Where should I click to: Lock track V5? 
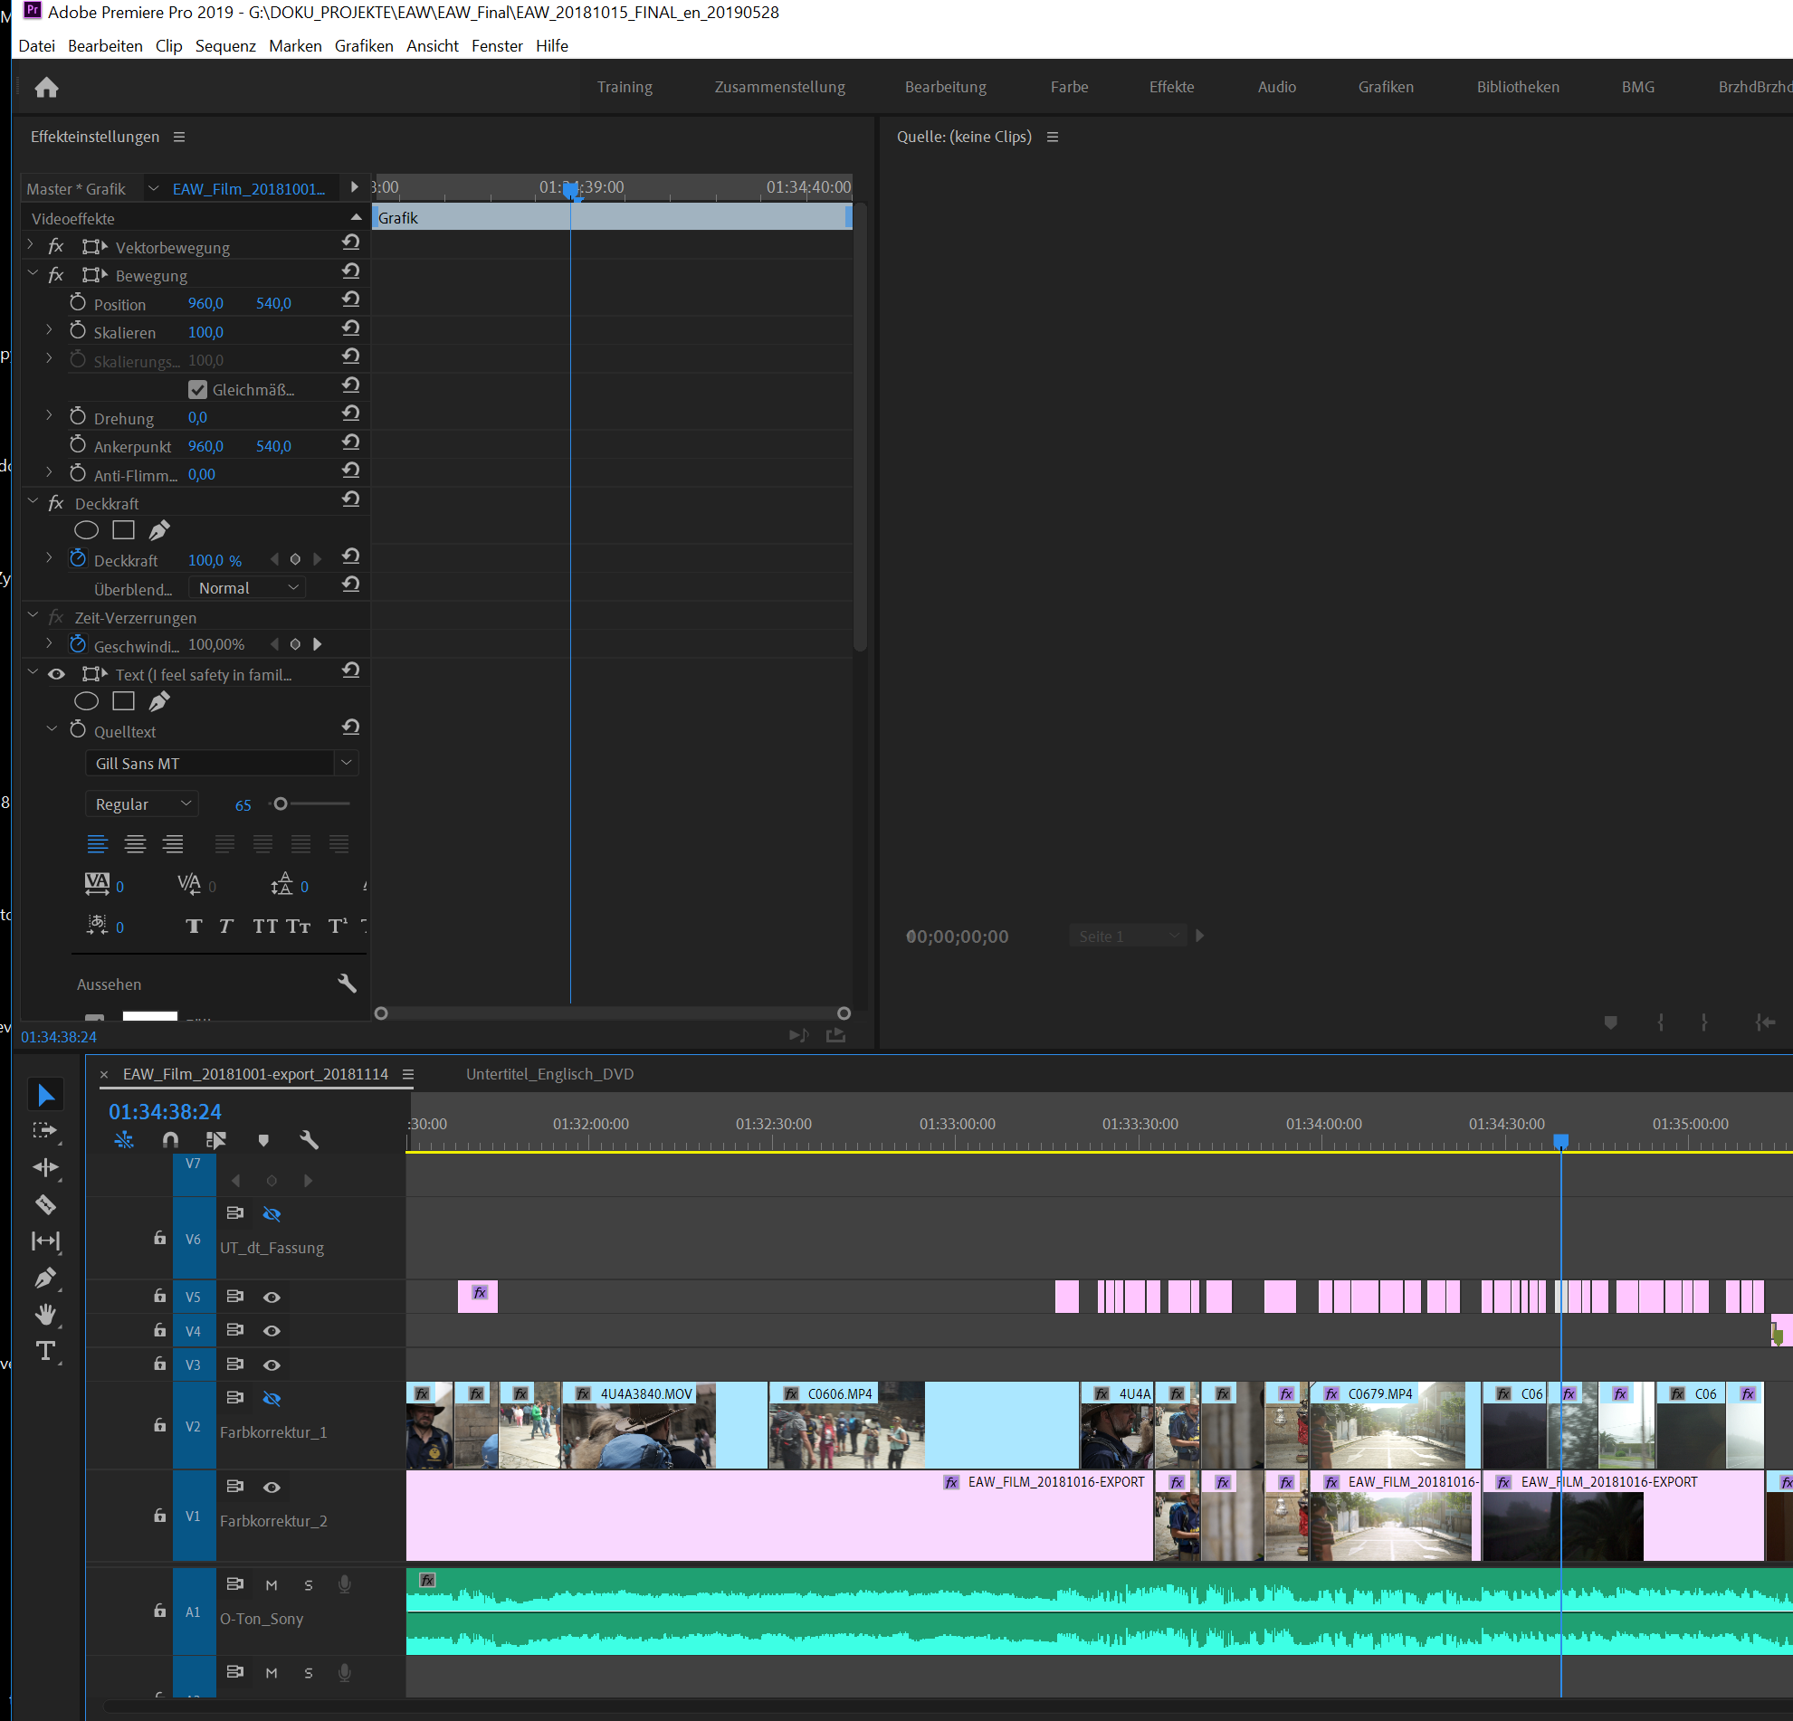pos(160,1296)
